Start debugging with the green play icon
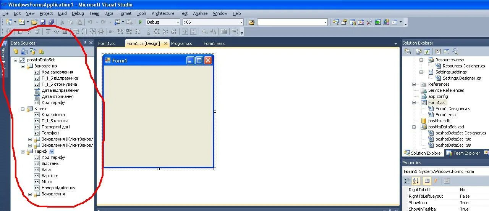Image resolution: width=489 pixels, height=211 pixels. point(141,22)
